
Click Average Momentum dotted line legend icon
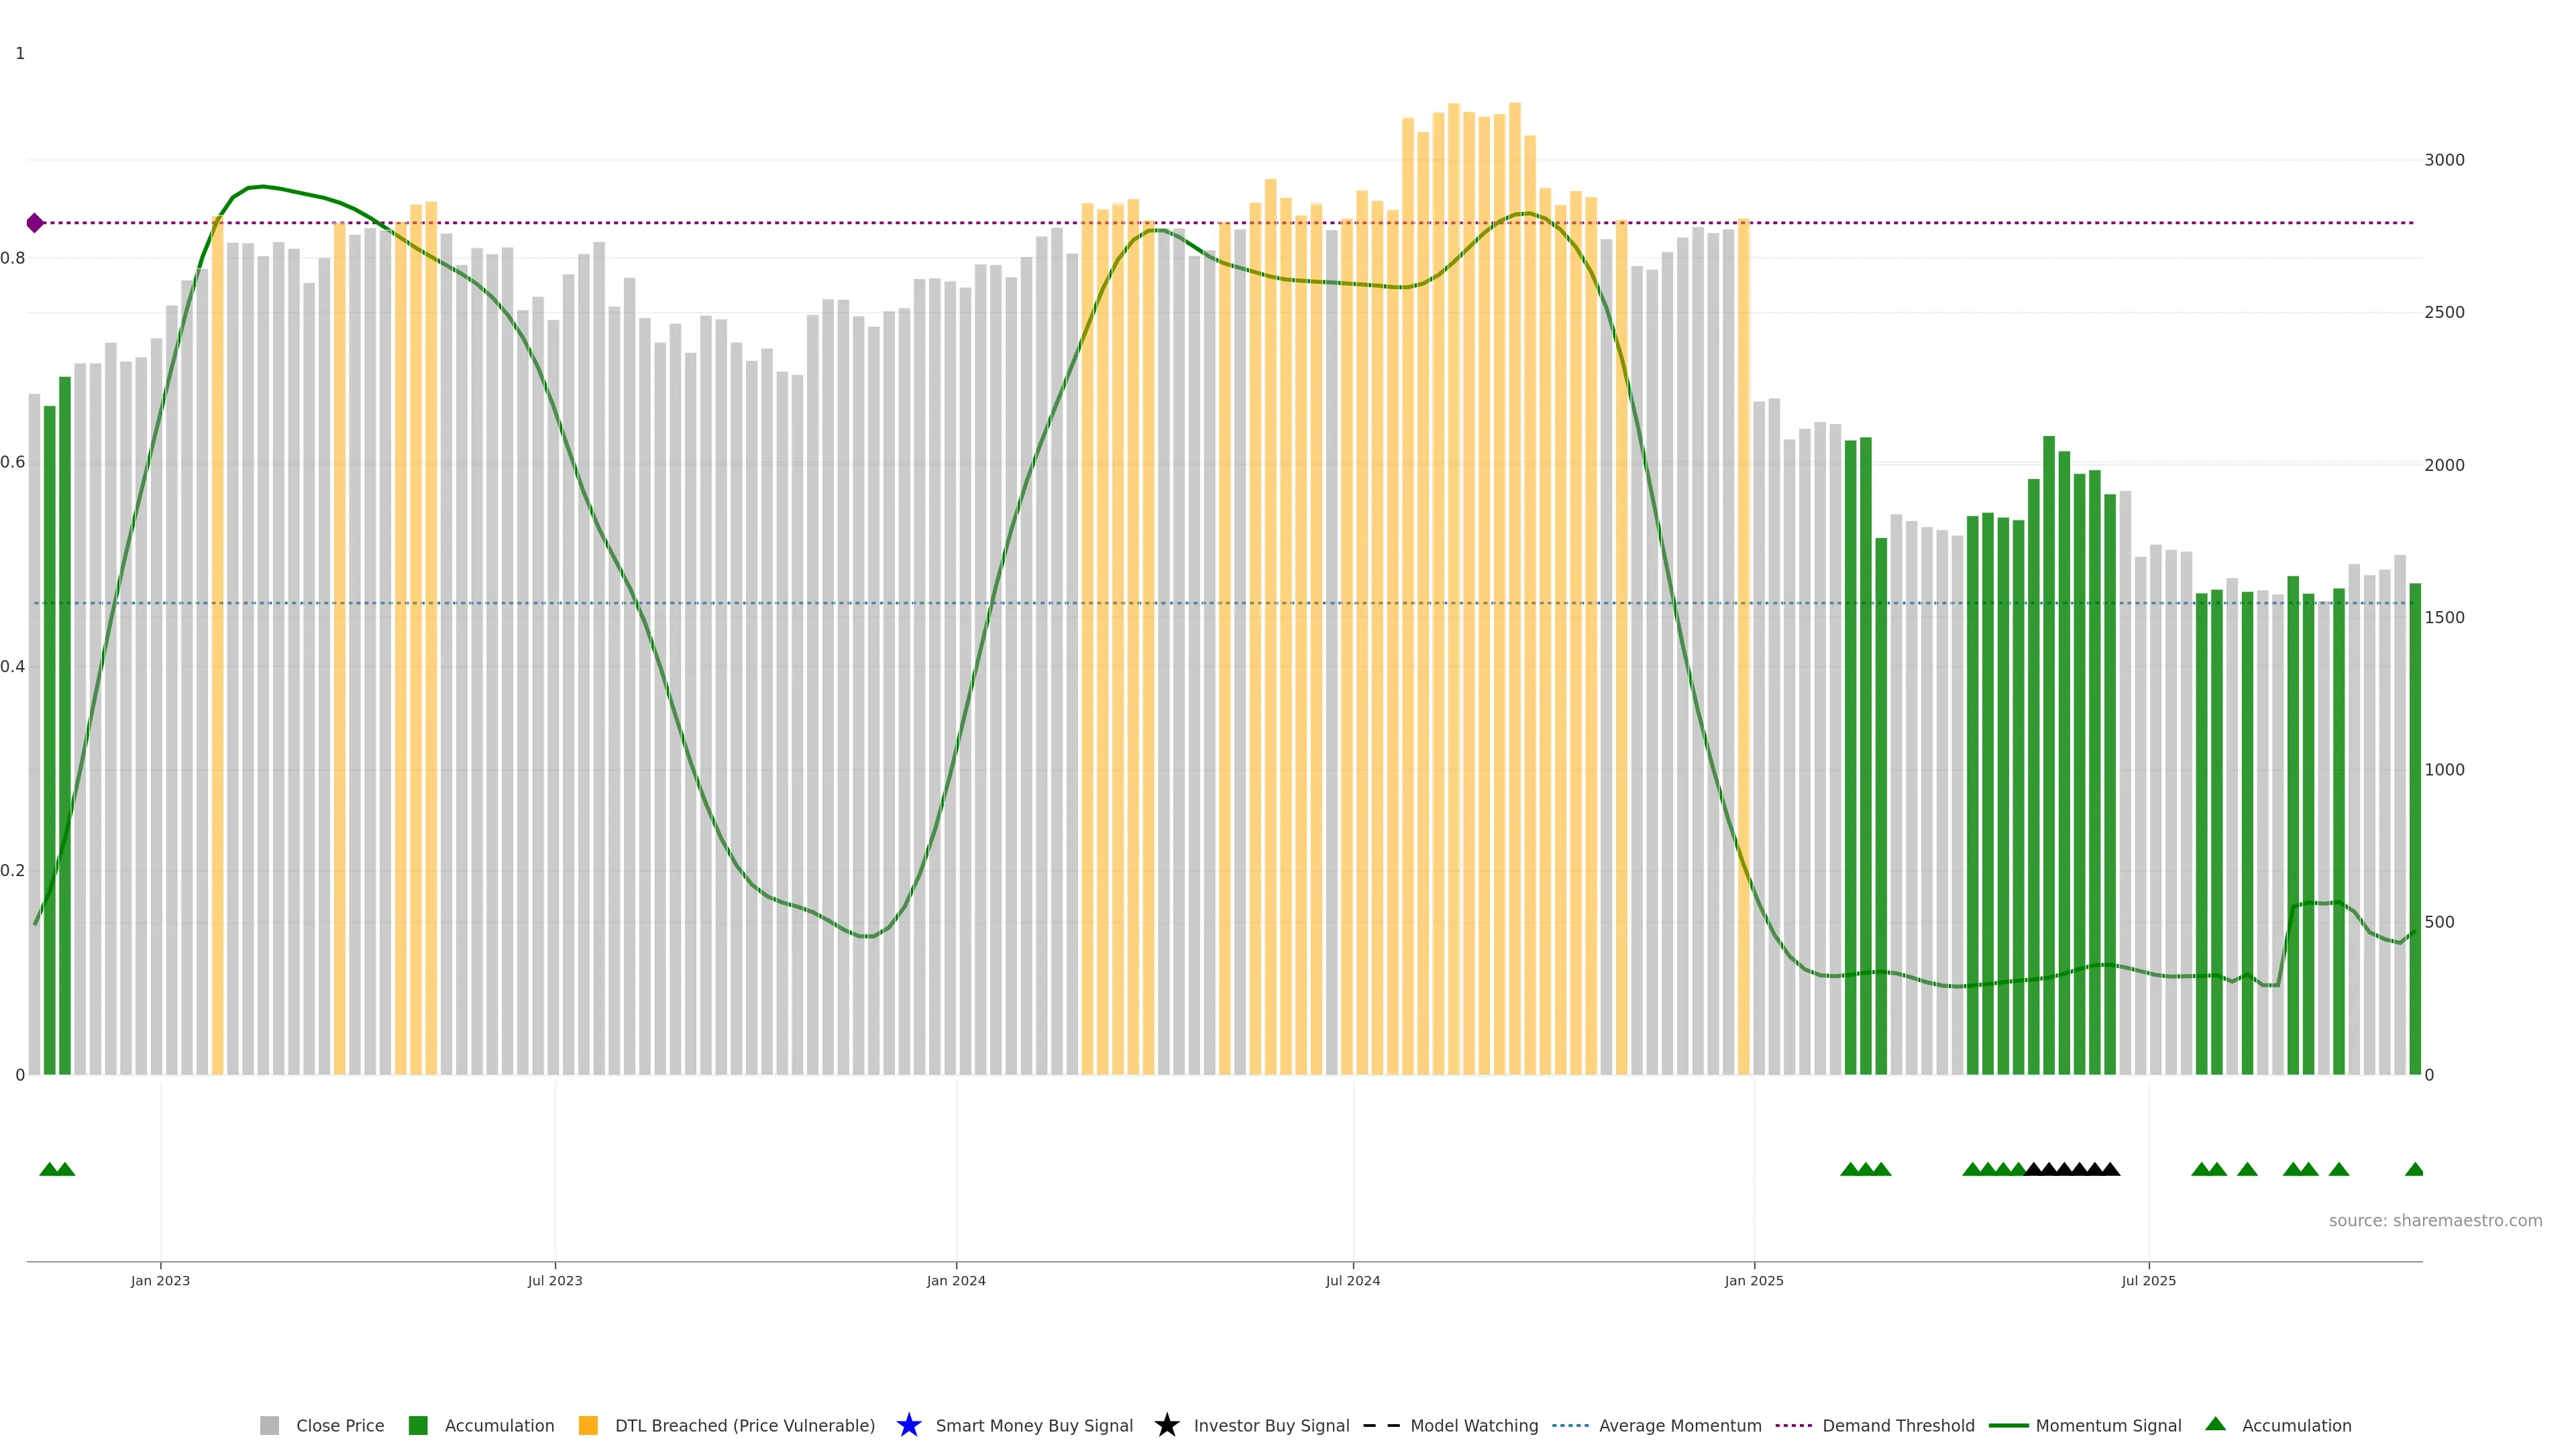point(1570,1425)
